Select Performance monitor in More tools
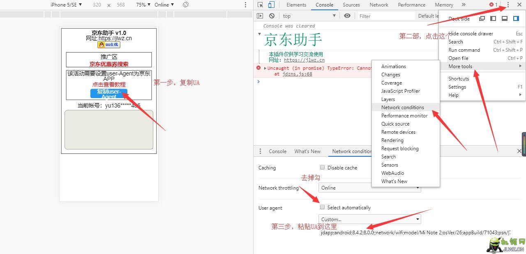 [406, 116]
